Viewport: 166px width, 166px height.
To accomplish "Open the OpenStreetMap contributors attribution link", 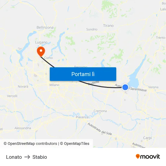I will tap(30, 144).
